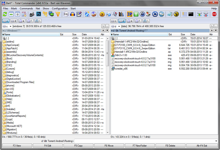Click the orange V toolbar icon

point(58,14)
